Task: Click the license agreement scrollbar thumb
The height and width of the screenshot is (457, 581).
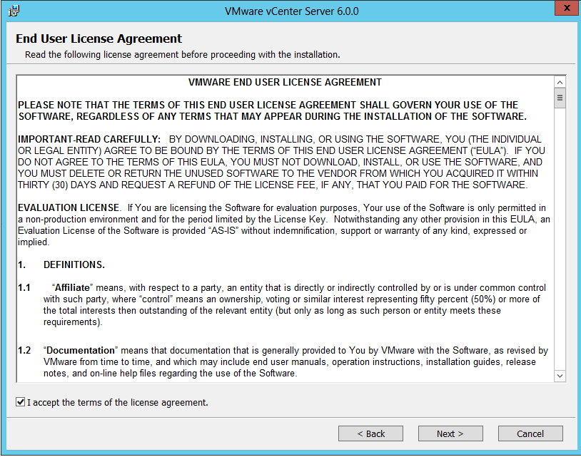Action: [560, 98]
